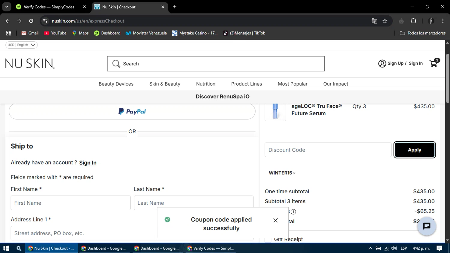Image resolution: width=450 pixels, height=253 pixels.
Task: Open Windows Start menu
Action: [x=6, y=248]
